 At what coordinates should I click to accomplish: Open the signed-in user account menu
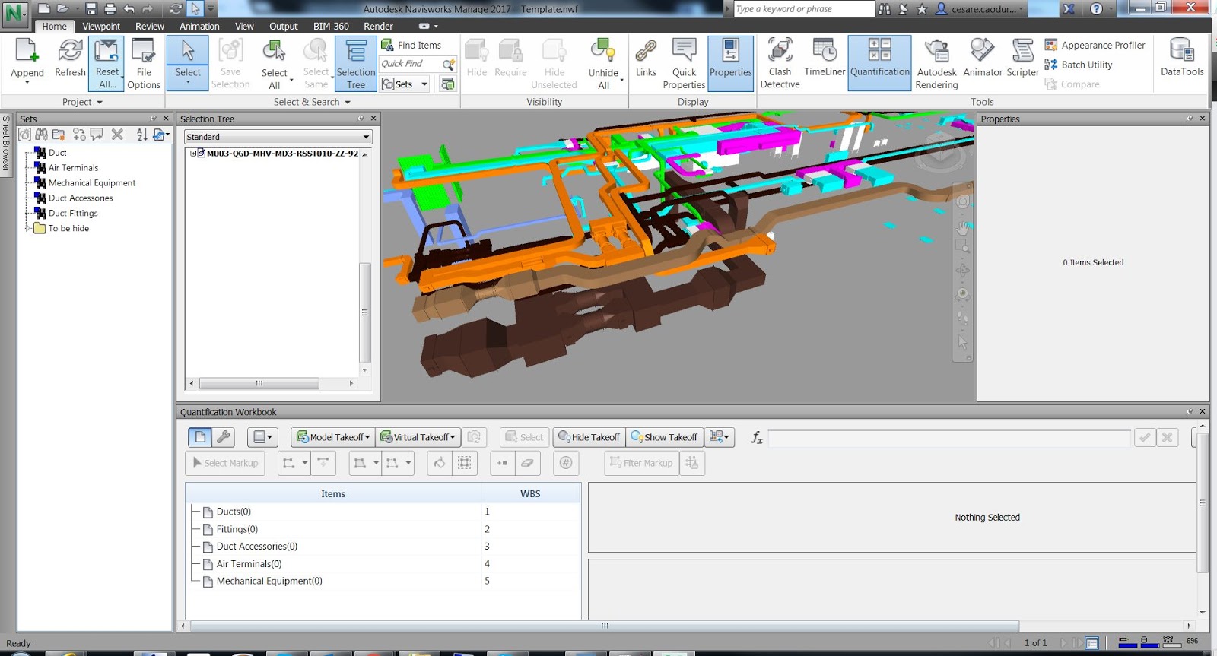pyautogui.click(x=980, y=9)
